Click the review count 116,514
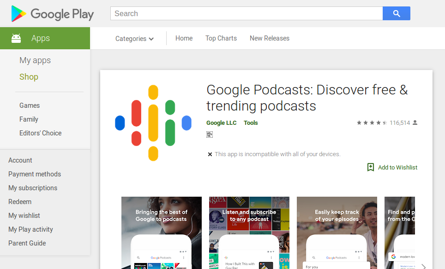445x269 pixels. click(400, 123)
